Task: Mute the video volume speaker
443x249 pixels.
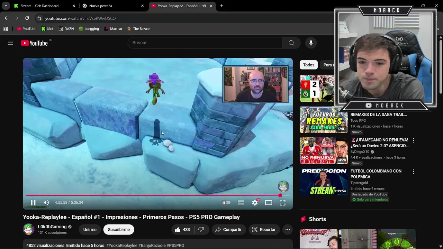Action: (x=46, y=203)
